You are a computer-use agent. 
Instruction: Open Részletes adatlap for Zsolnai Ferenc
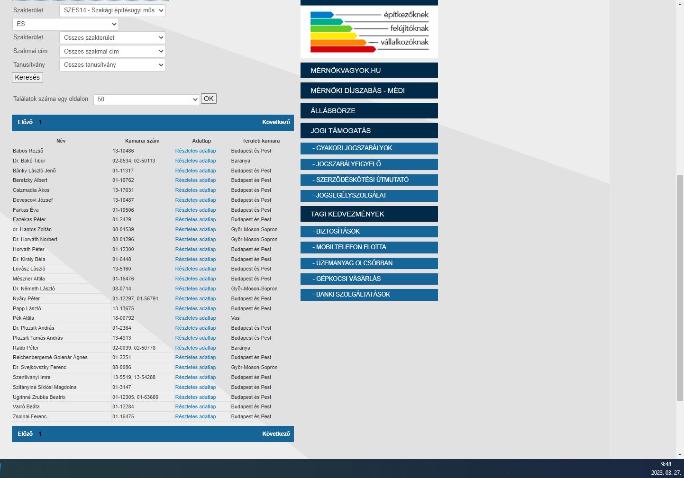195,416
